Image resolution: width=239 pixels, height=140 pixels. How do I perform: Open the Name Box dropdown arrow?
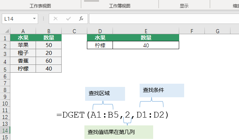34,19
